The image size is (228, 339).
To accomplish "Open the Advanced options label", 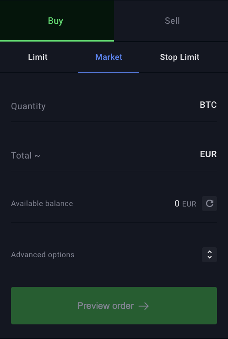I will point(43,254).
